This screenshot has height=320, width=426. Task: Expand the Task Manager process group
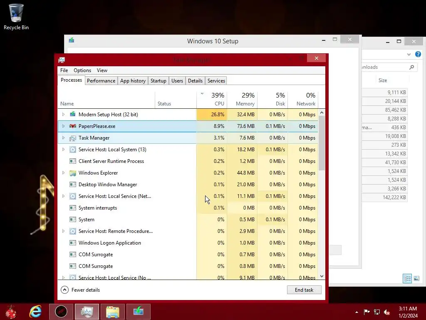tap(63, 137)
